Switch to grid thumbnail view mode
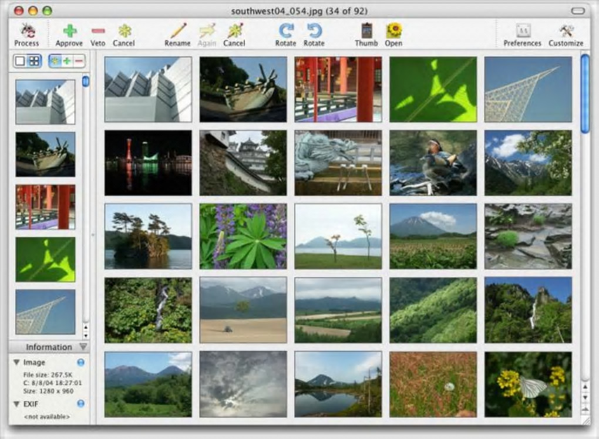Screen dimensions: 599x439 (34, 60)
